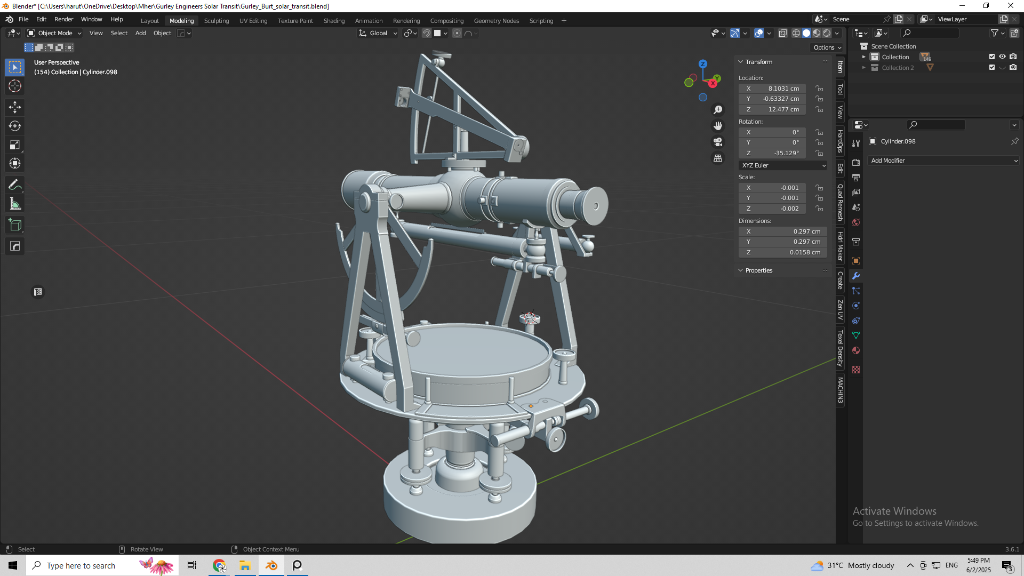Image resolution: width=1024 pixels, height=576 pixels.
Task: Toggle X-ray display
Action: [x=782, y=33]
